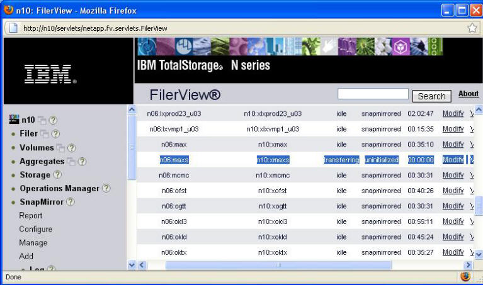Focus the FilerView search text field
The width and height of the screenshot is (483, 285).
373,94
